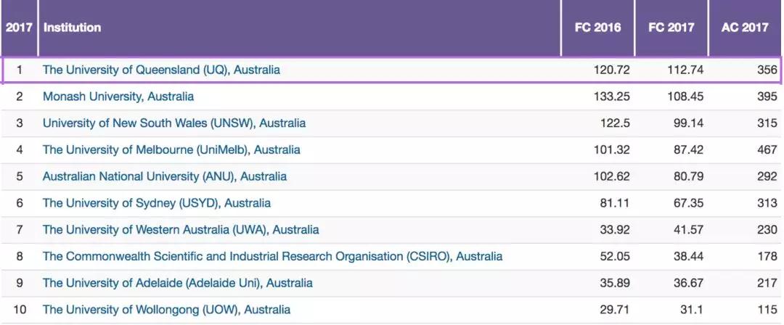Open The University of Sydney link

pos(157,203)
